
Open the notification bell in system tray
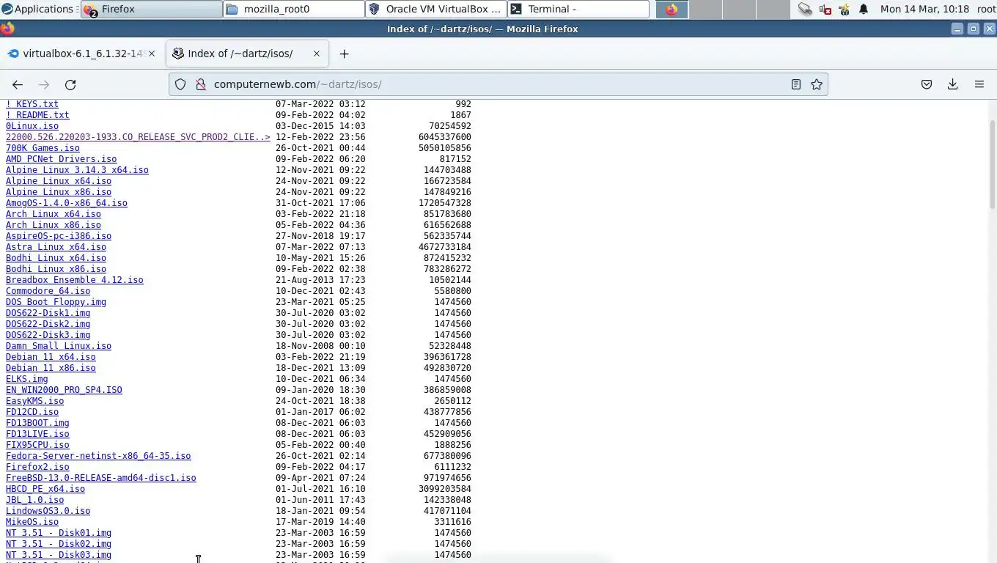click(864, 9)
